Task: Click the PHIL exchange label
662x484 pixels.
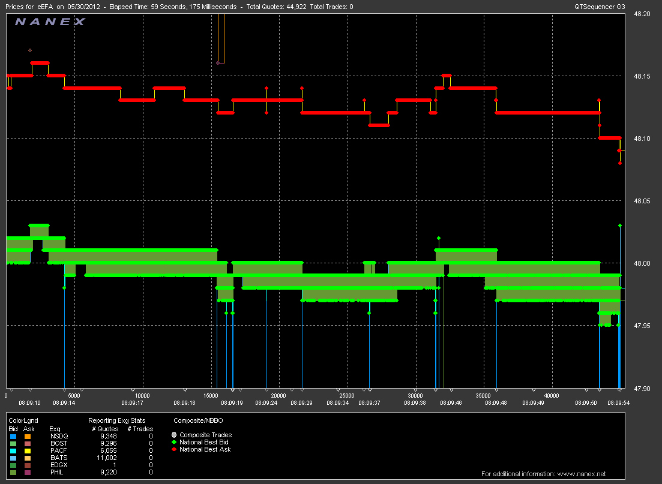Action: [56, 472]
